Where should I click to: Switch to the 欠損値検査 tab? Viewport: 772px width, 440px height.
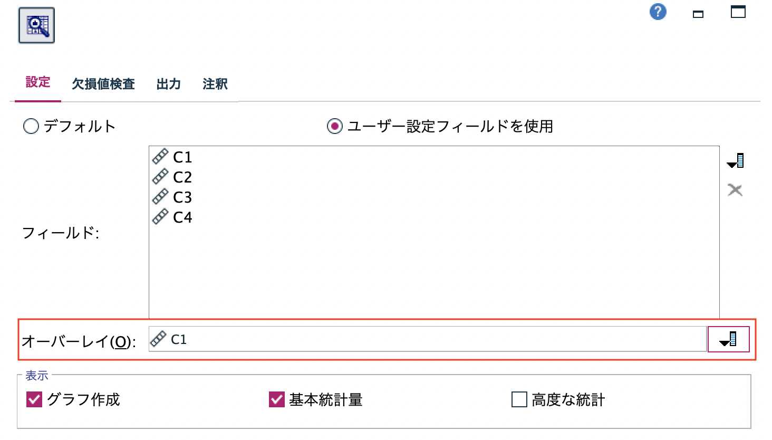(103, 84)
